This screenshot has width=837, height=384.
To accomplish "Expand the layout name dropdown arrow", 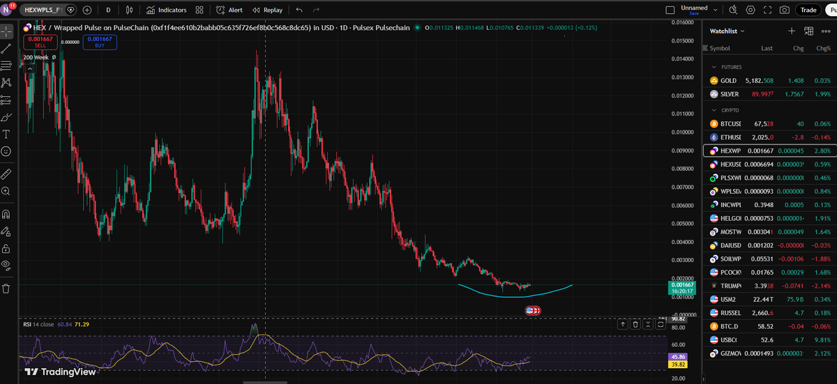I will coord(716,10).
